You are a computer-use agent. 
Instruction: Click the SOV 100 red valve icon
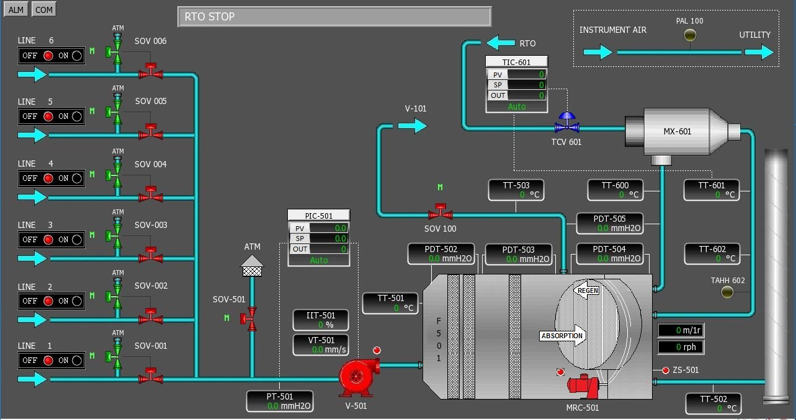(x=440, y=212)
